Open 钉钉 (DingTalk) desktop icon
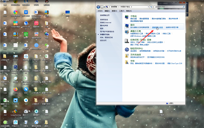This screenshot has width=204, height=128. [x=26, y=89]
